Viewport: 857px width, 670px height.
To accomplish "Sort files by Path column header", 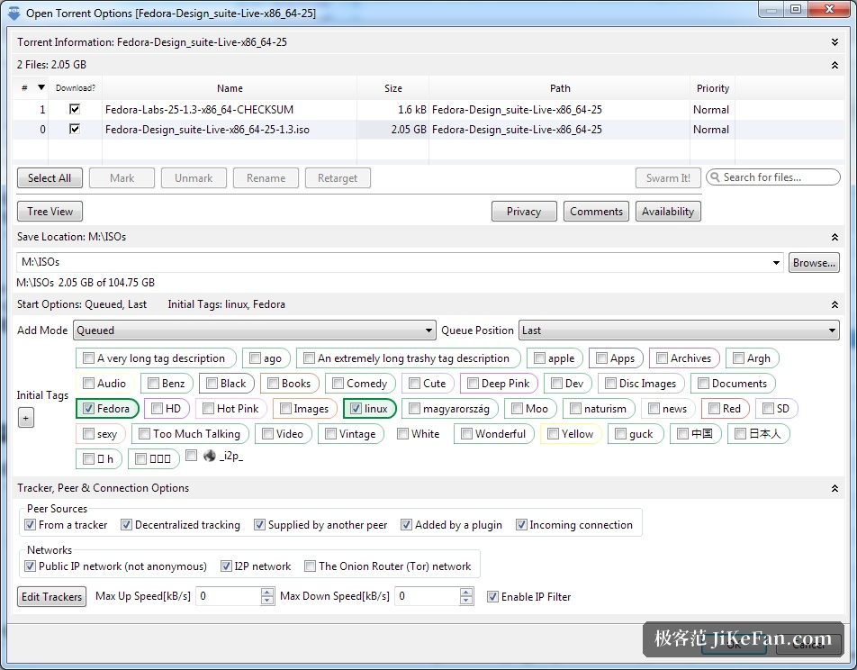I will click(x=560, y=88).
